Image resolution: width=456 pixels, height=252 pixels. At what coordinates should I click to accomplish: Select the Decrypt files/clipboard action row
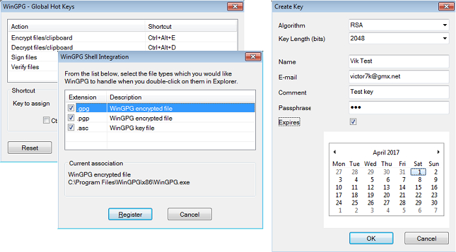pyautogui.click(x=122, y=48)
